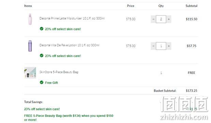
Task: Decrease quantity of Prime Latte Moisturiser
Action: coord(153,19)
